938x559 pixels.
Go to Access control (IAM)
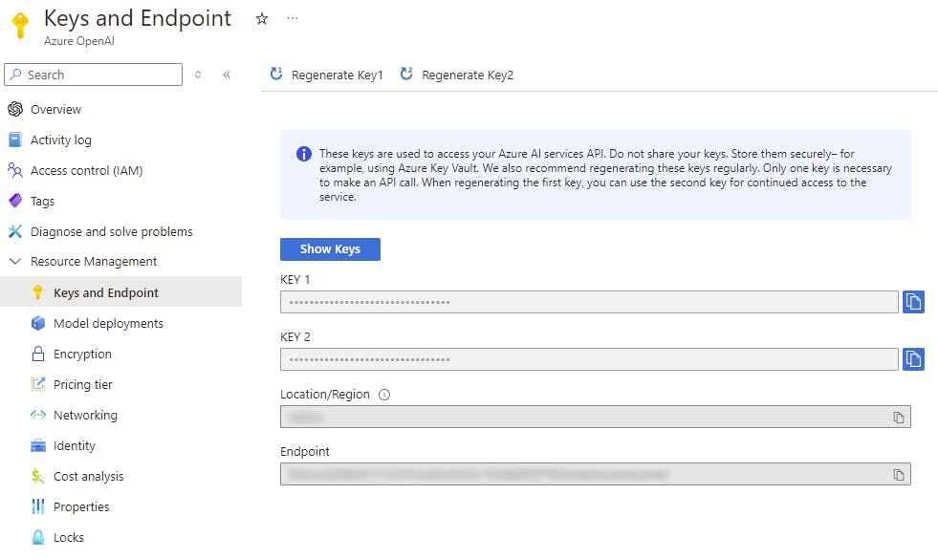click(x=86, y=170)
